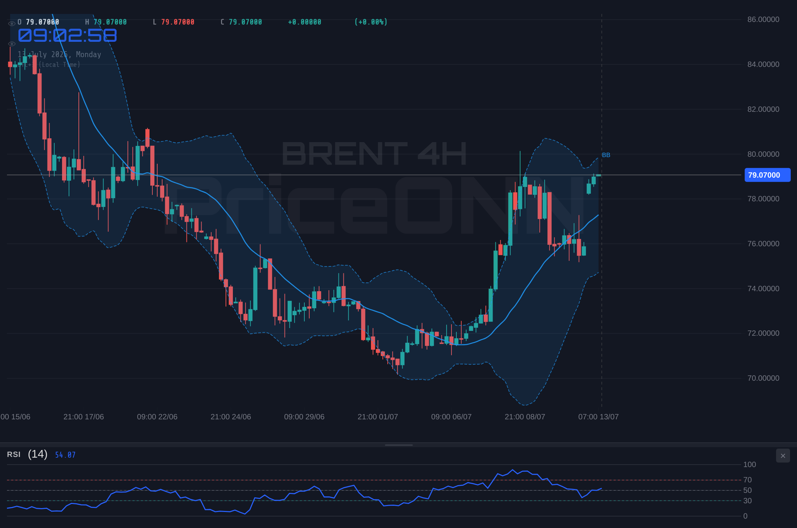The width and height of the screenshot is (797, 528).
Task: Click the RSI indicator title
Action: pos(14,455)
